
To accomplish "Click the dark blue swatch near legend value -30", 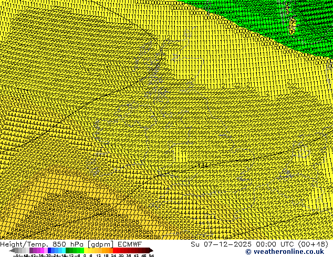I will [49, 250].
